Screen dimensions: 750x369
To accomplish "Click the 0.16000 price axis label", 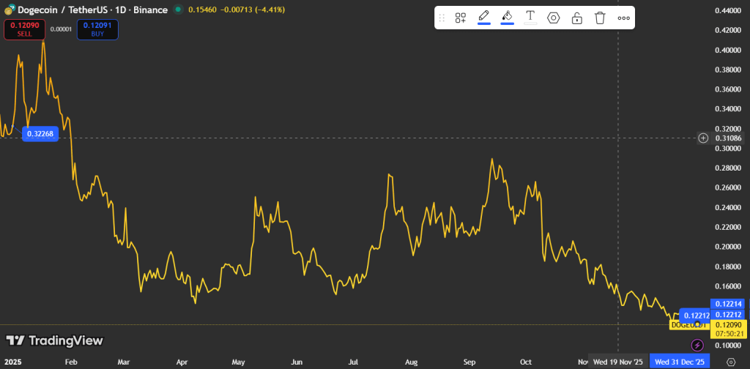I will click(729, 286).
